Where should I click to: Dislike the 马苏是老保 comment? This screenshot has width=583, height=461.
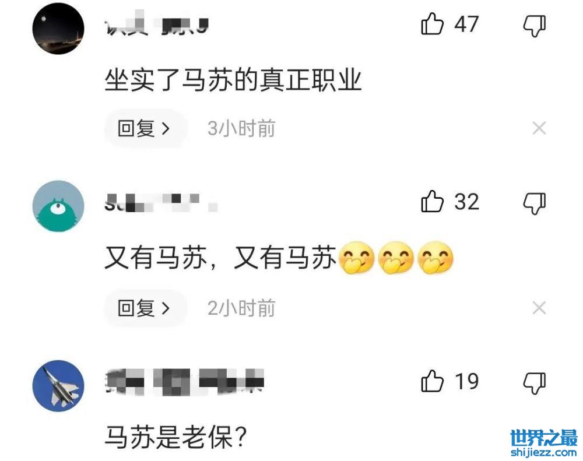[x=534, y=383]
